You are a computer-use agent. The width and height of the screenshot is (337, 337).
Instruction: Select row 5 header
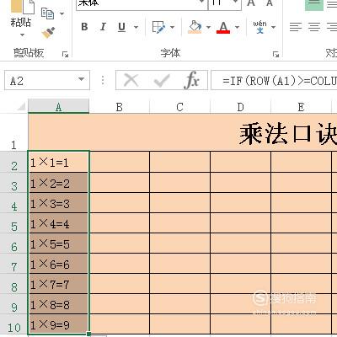[x=13, y=223]
